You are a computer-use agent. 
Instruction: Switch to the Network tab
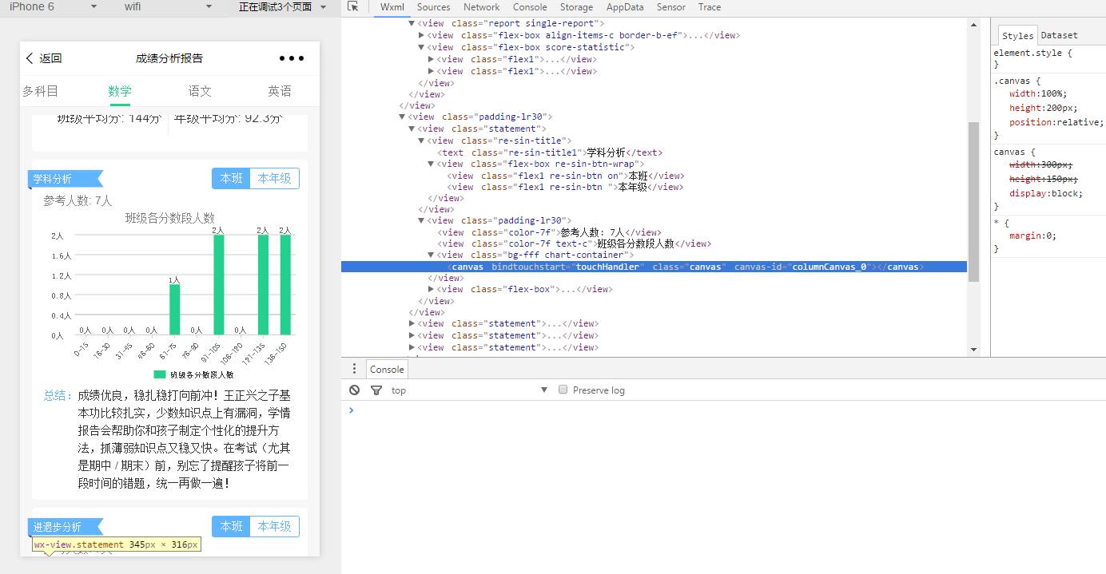[x=481, y=7]
